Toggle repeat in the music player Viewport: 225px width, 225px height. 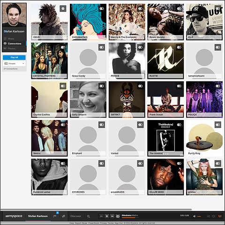pos(213,216)
